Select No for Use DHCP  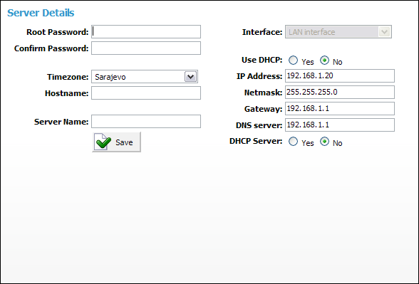coord(324,61)
